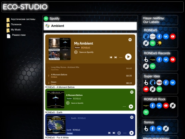Open Sonius Beatport icon

(x=146, y=129)
